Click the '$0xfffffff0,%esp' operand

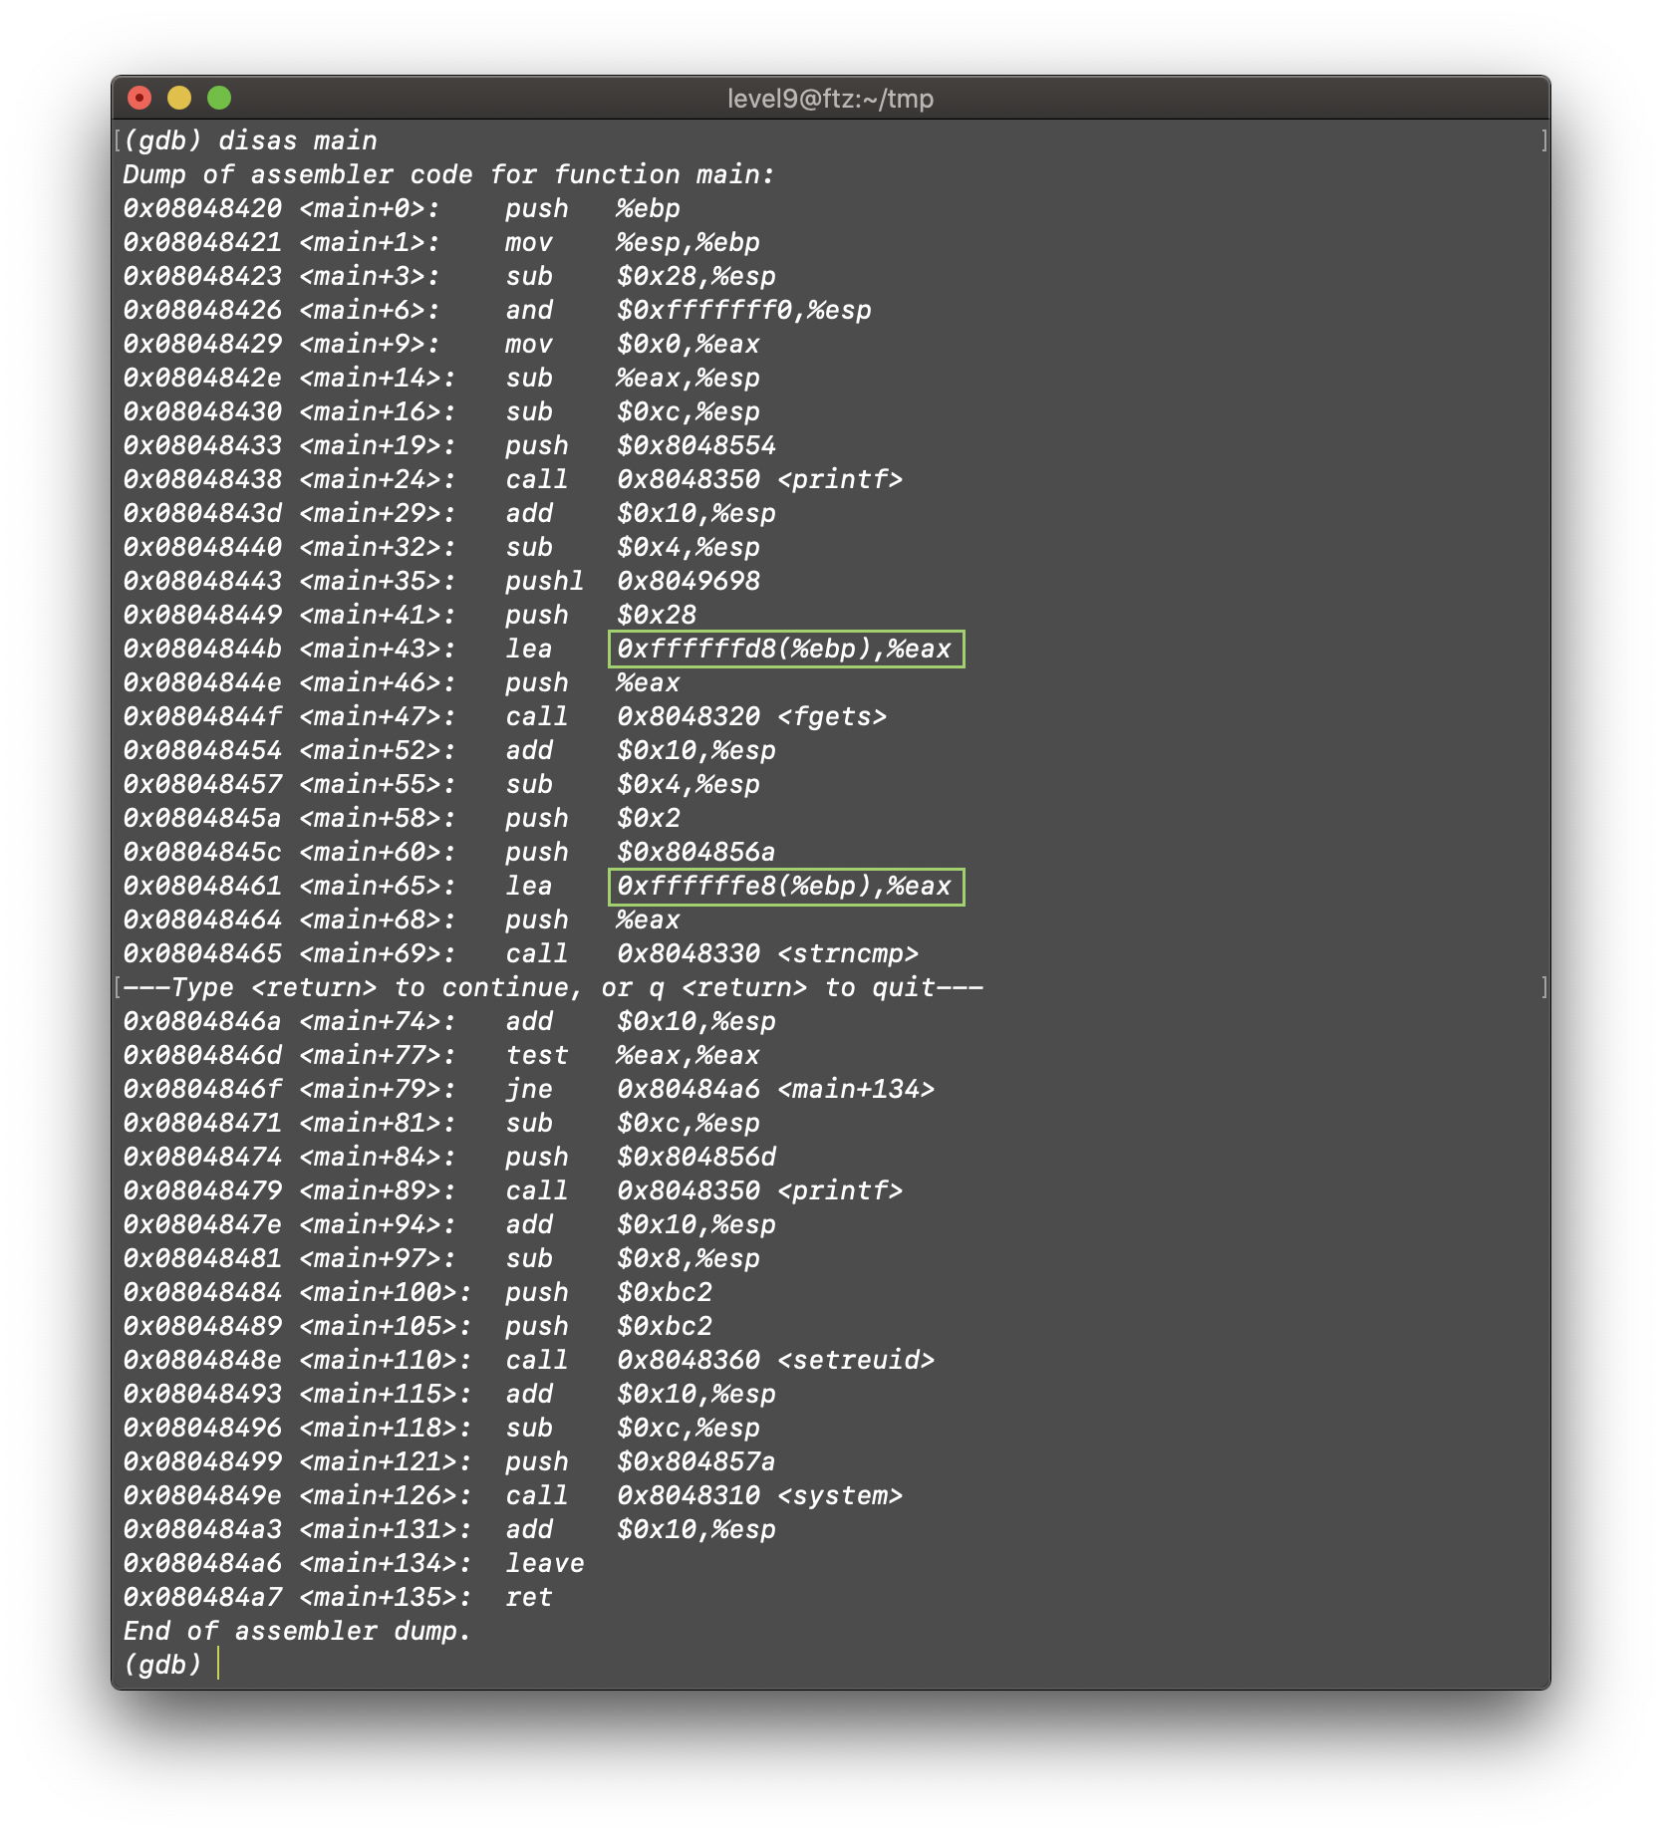coord(743,310)
